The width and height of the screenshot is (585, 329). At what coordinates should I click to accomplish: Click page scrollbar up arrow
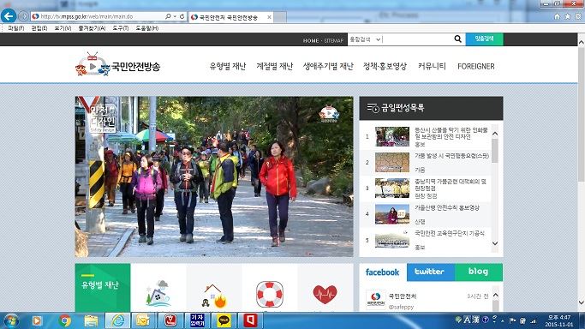pos(582,42)
